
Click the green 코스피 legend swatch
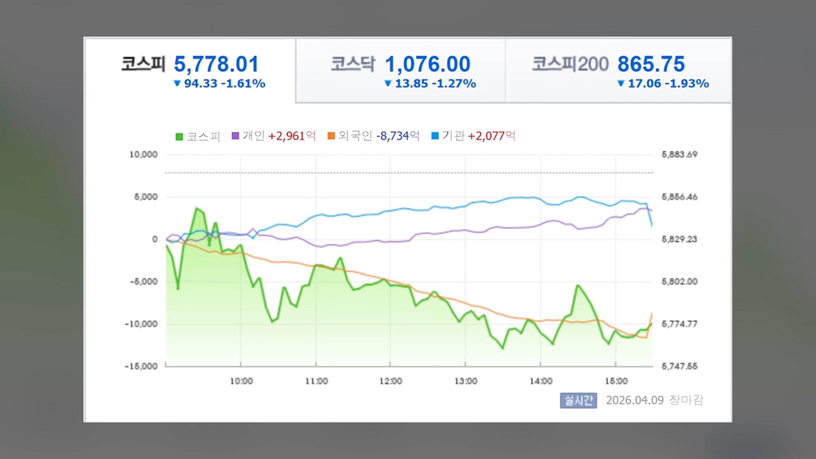click(x=179, y=137)
